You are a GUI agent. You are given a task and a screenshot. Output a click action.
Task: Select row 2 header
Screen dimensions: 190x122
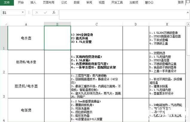[x=4, y=62]
